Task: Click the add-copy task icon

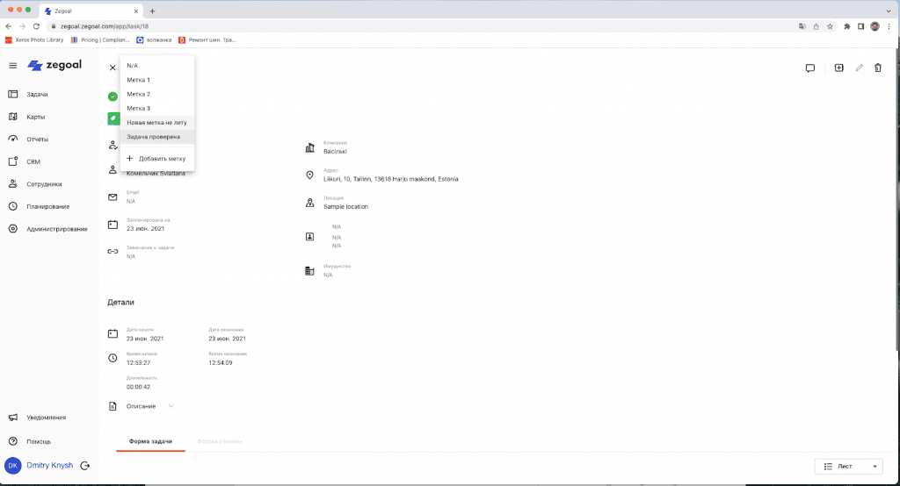Action: (838, 68)
